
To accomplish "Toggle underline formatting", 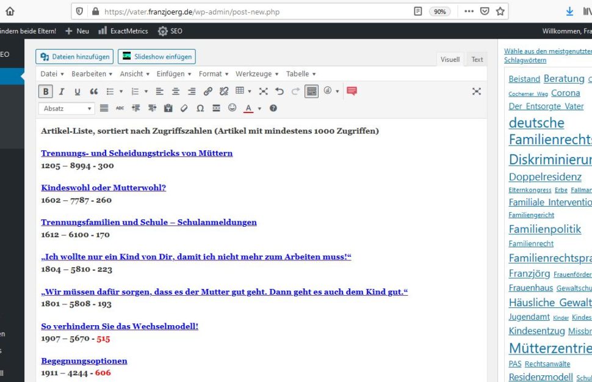I will point(78,91).
